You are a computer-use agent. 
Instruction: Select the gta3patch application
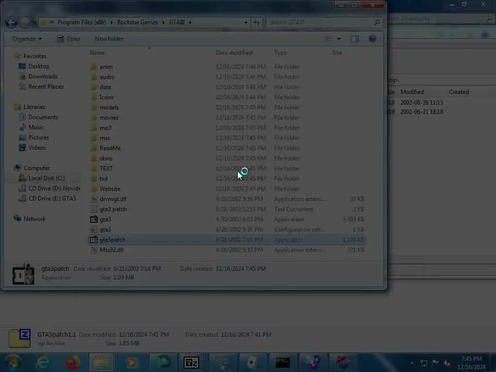pyautogui.click(x=227, y=239)
